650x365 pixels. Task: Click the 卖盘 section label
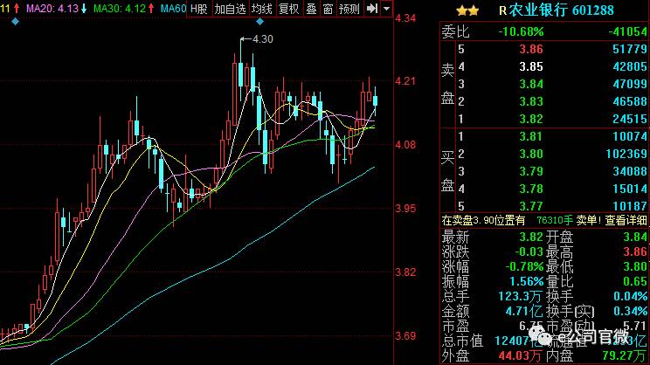447,84
